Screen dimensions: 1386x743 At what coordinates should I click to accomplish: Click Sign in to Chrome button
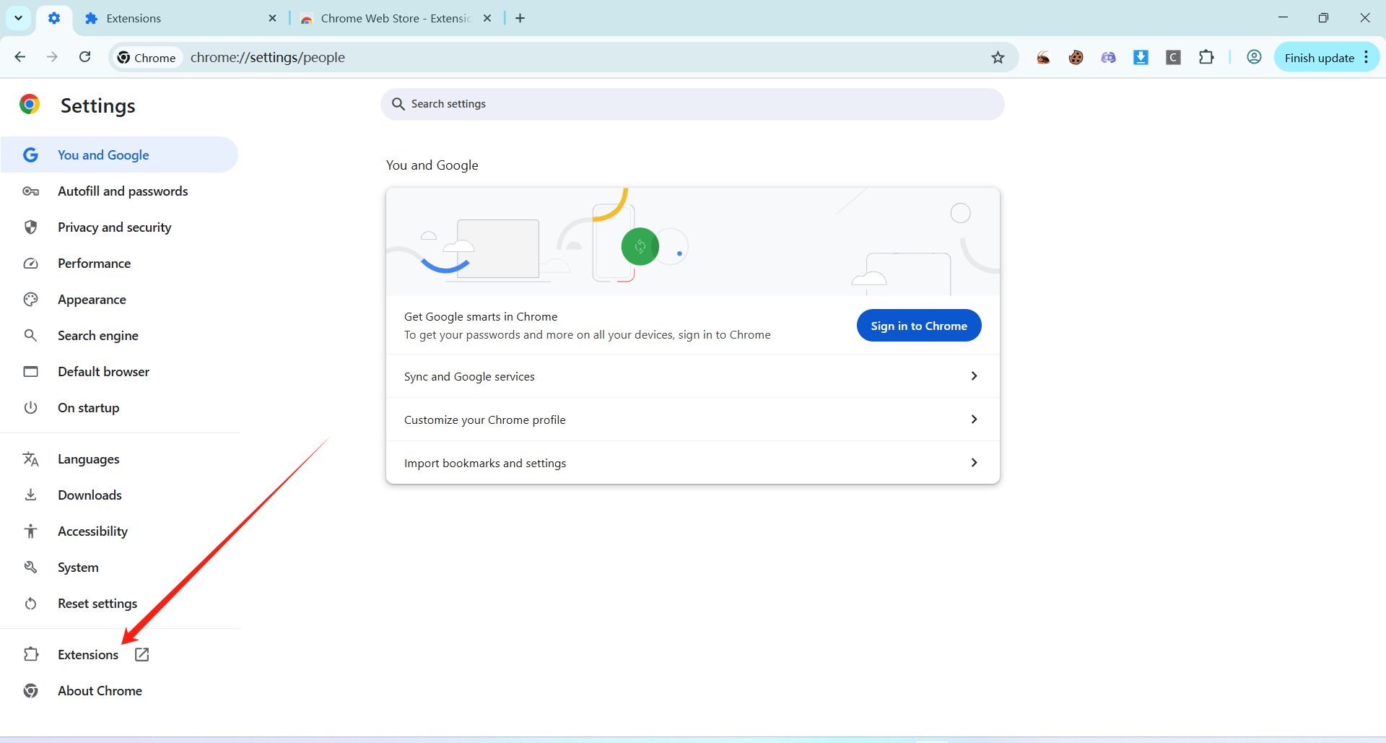(918, 326)
